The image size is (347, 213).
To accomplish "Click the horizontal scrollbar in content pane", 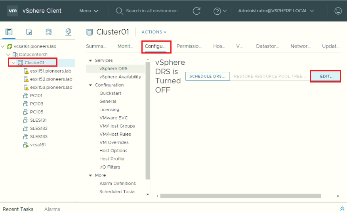I will (x=240, y=196).
